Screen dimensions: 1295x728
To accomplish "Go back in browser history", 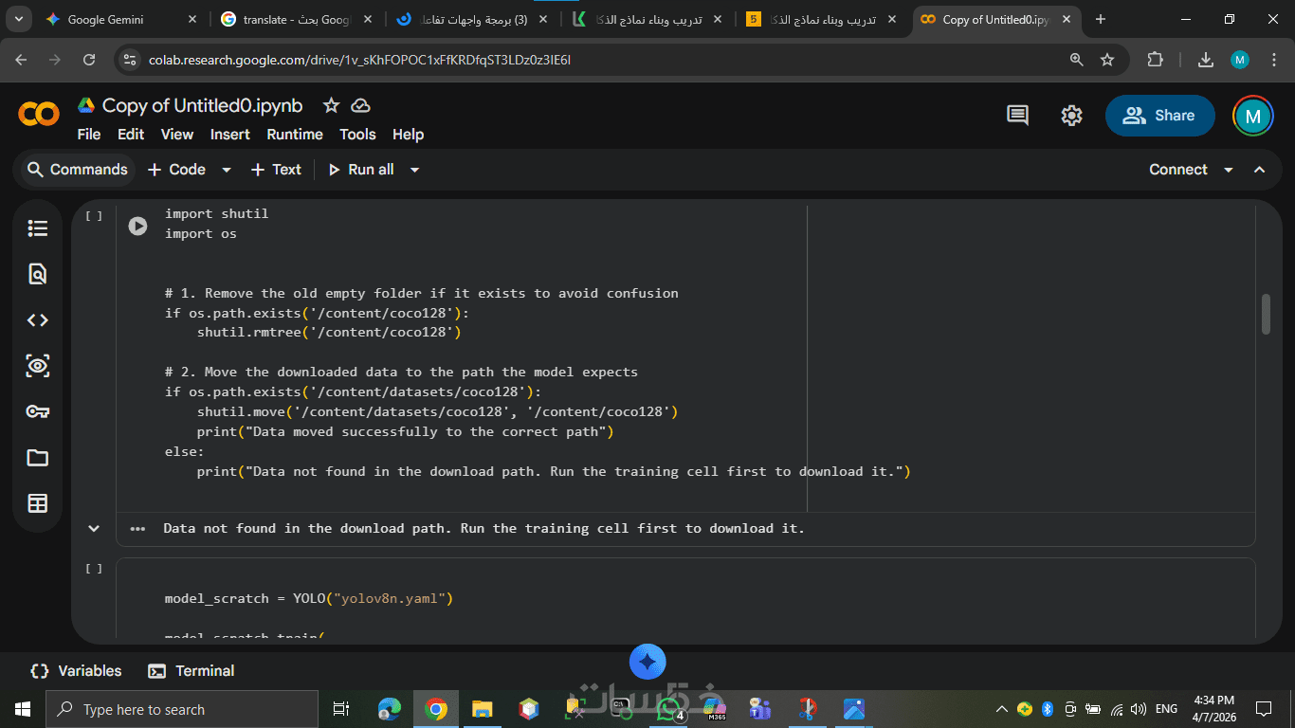I will pyautogui.click(x=22, y=60).
